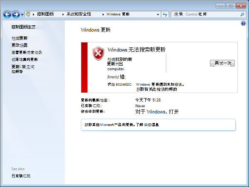This screenshot has width=249, height=187.
Task: Open 查看更新历史记录 link
Action: pyautogui.click(x=27, y=52)
